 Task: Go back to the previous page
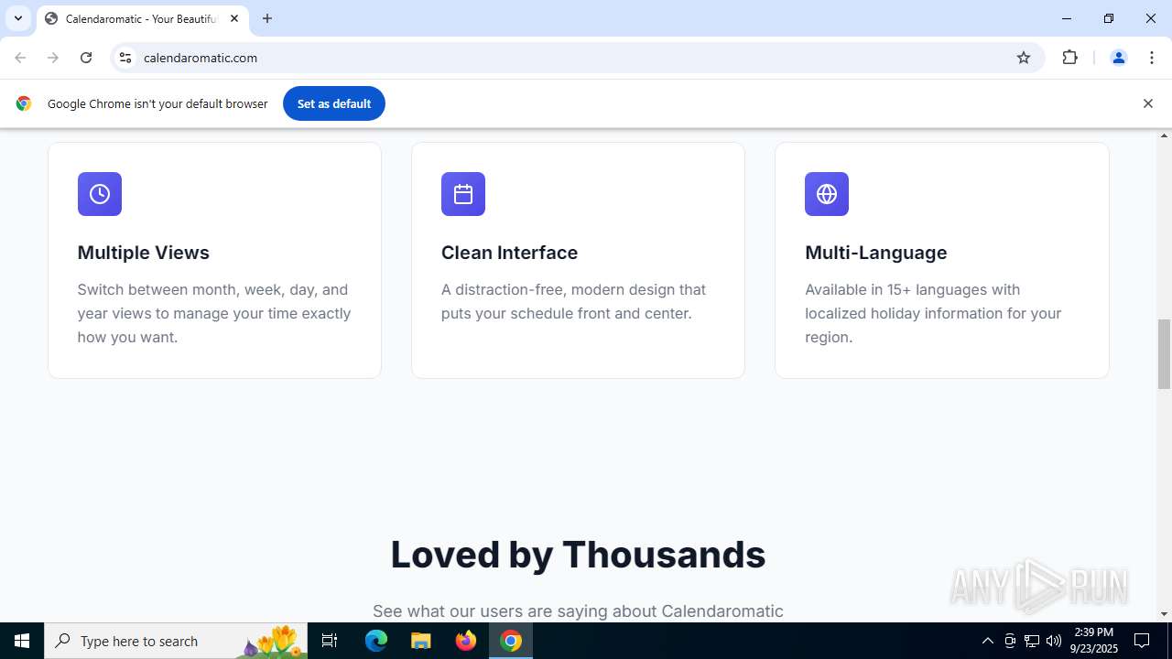pos(20,58)
